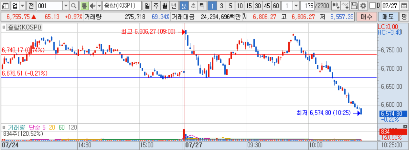409x150 pixels.
Task: Click the panel layout icon at toolbar start
Action: point(5,5)
